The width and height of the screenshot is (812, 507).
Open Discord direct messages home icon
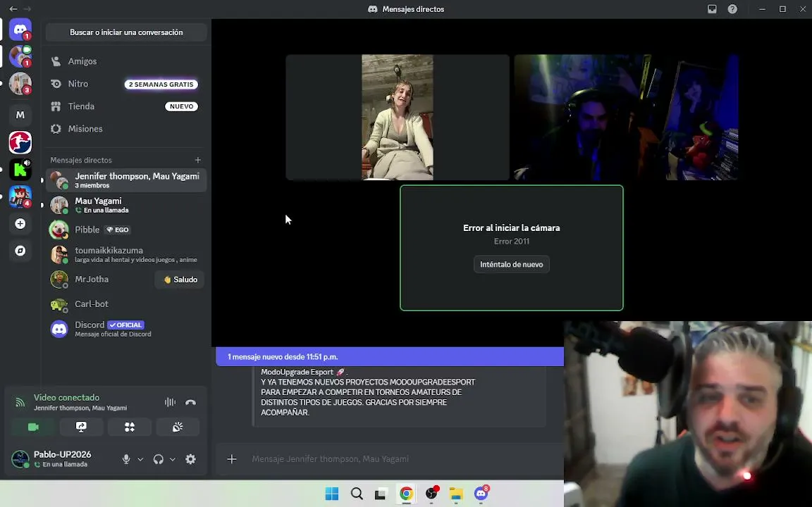tap(20, 30)
